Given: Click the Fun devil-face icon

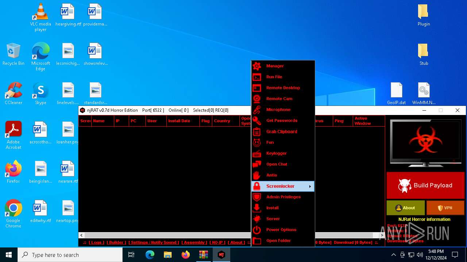Looking at the screenshot, I should point(257,142).
